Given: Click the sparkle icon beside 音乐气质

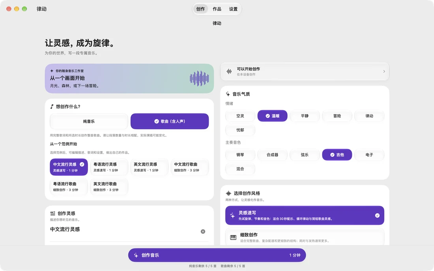Looking at the screenshot, I should pyautogui.click(x=228, y=94).
